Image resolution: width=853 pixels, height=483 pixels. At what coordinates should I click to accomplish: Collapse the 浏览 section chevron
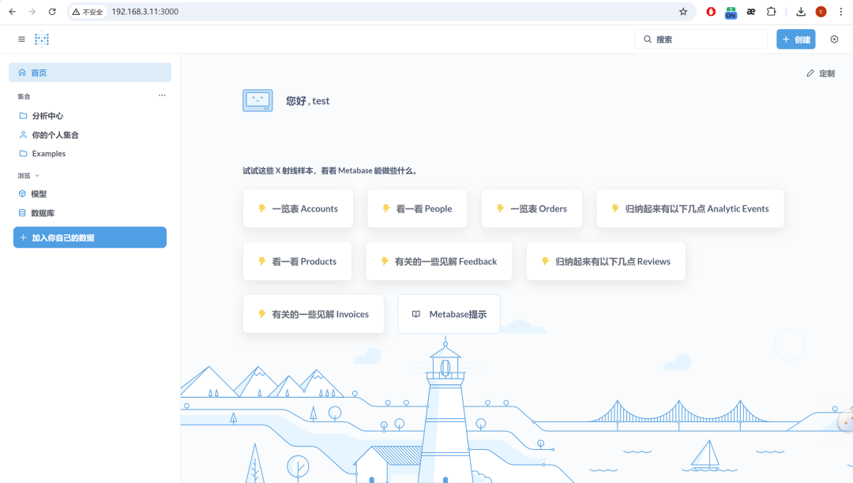click(x=37, y=175)
